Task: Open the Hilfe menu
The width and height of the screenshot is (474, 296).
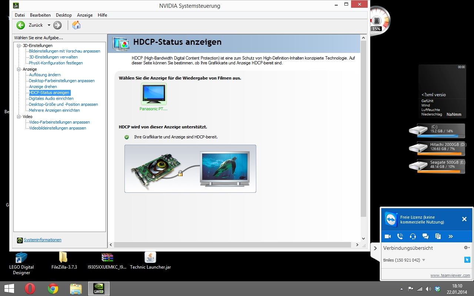Action: pos(103,15)
